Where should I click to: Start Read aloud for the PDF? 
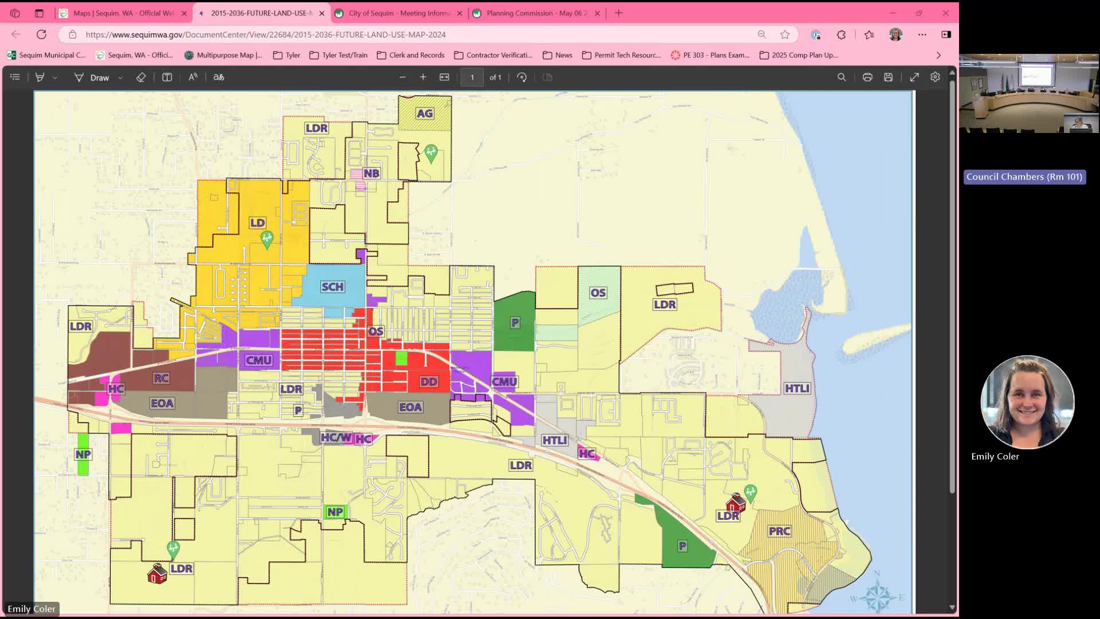pyautogui.click(x=193, y=77)
